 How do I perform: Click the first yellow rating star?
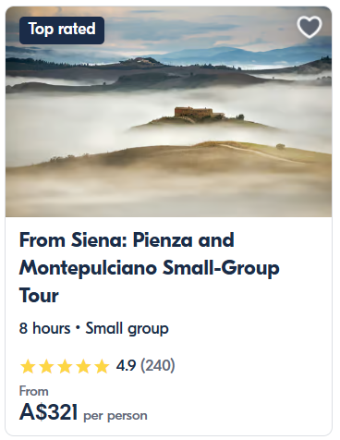28,366
